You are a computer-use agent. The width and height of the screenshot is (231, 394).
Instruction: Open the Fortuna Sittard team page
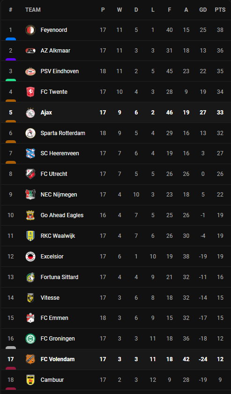[x=59, y=277]
